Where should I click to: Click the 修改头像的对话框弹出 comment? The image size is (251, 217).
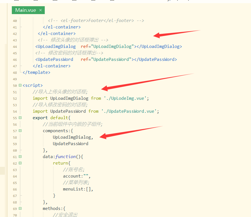point(73,40)
